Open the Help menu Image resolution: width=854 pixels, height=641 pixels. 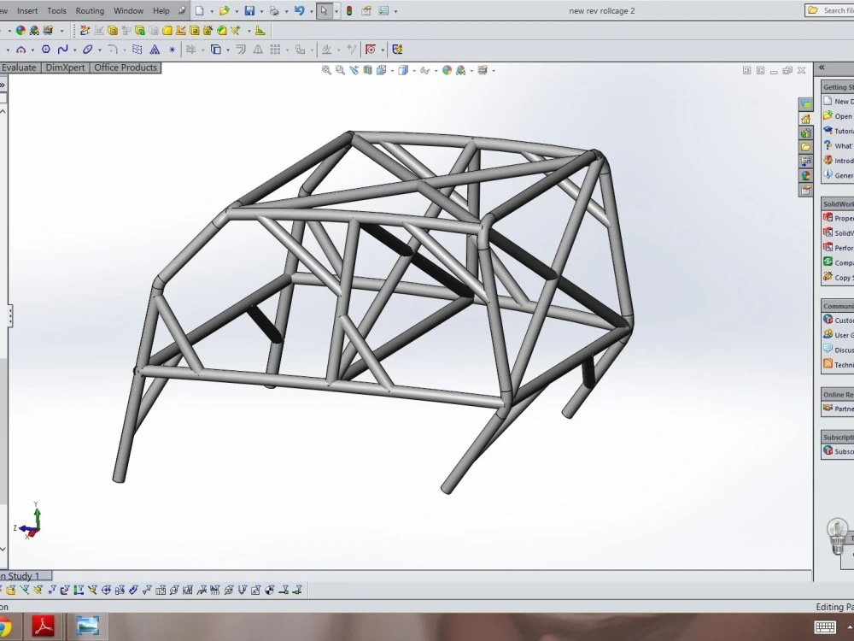(x=161, y=10)
